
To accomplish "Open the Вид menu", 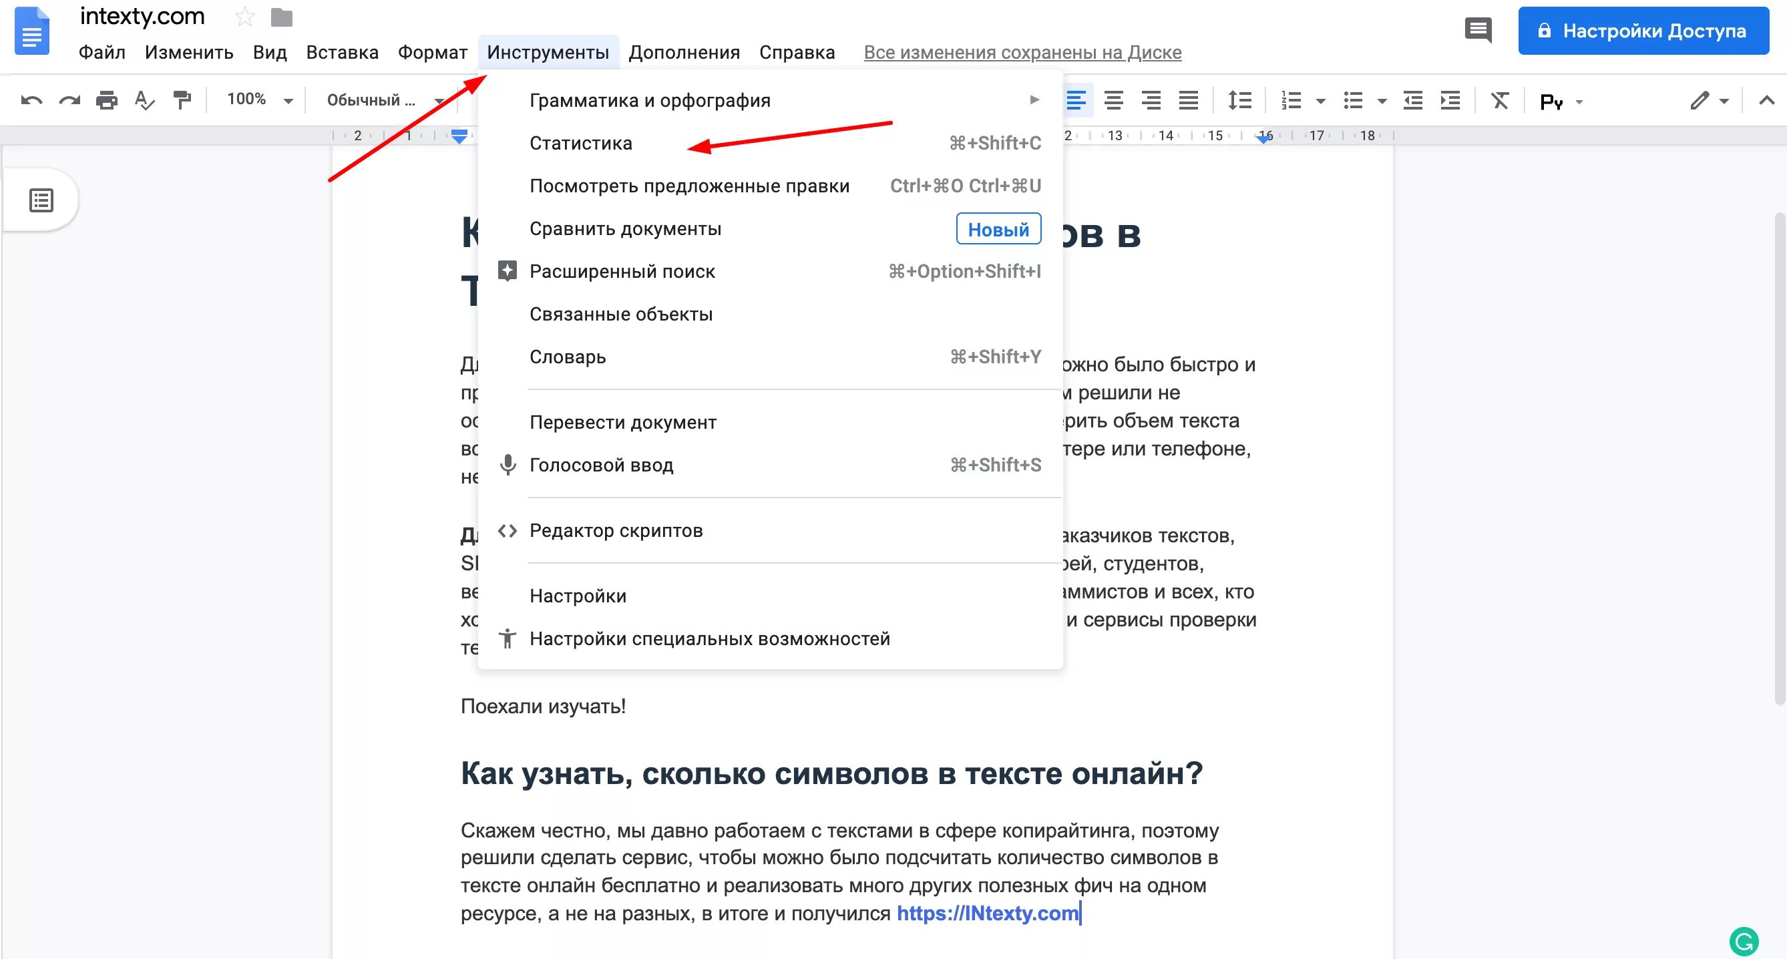I will (270, 52).
